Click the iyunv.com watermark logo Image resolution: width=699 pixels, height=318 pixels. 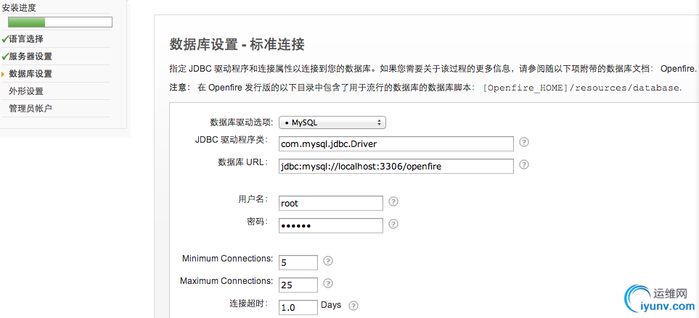[659, 300]
